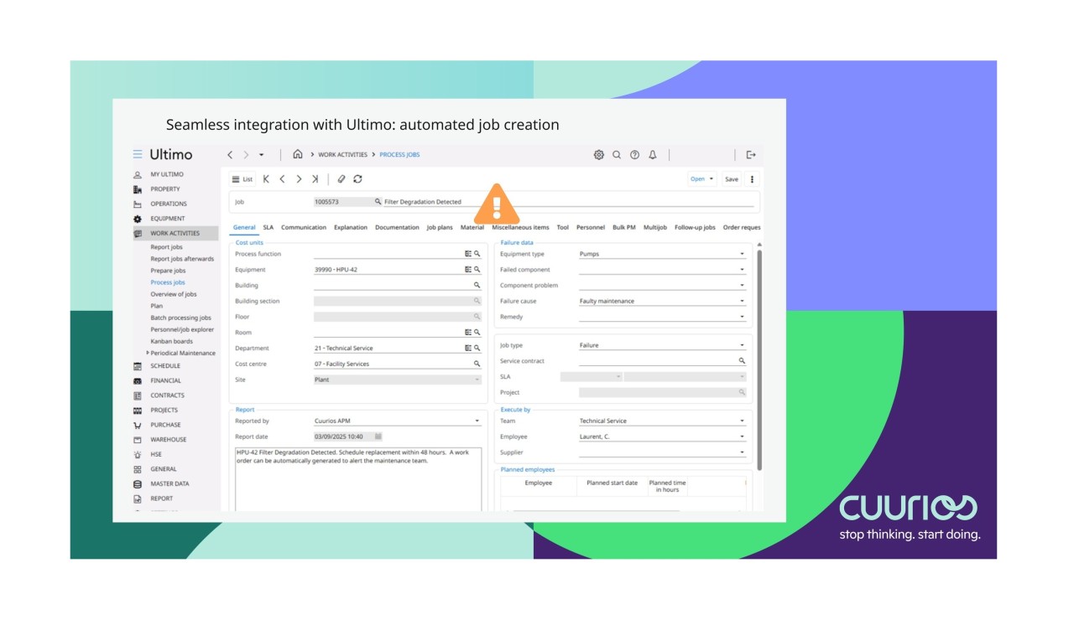Click the hamburger menu icon beside Ultimo
The width and height of the screenshot is (1074, 620).
[x=138, y=154]
